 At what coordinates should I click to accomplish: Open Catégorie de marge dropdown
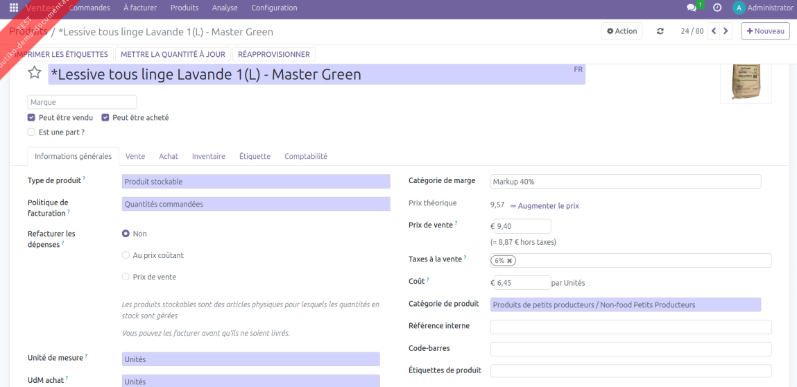[x=626, y=182]
